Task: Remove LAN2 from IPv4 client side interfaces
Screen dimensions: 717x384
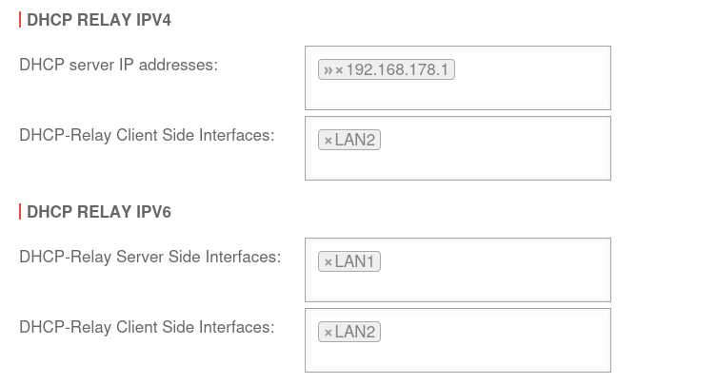Action: coord(328,141)
